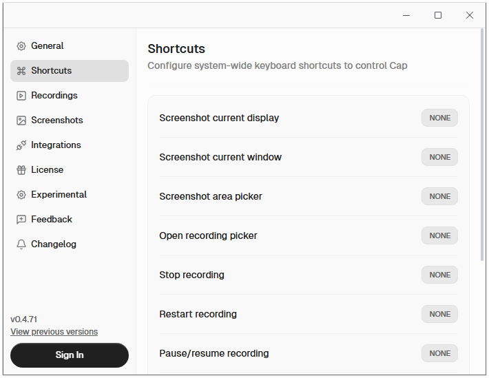Click the General gear icon in sidebar
Viewport: 489px width, 378px height.
[21, 46]
